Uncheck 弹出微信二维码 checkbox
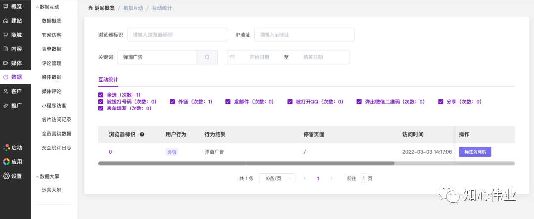 (x=359, y=102)
